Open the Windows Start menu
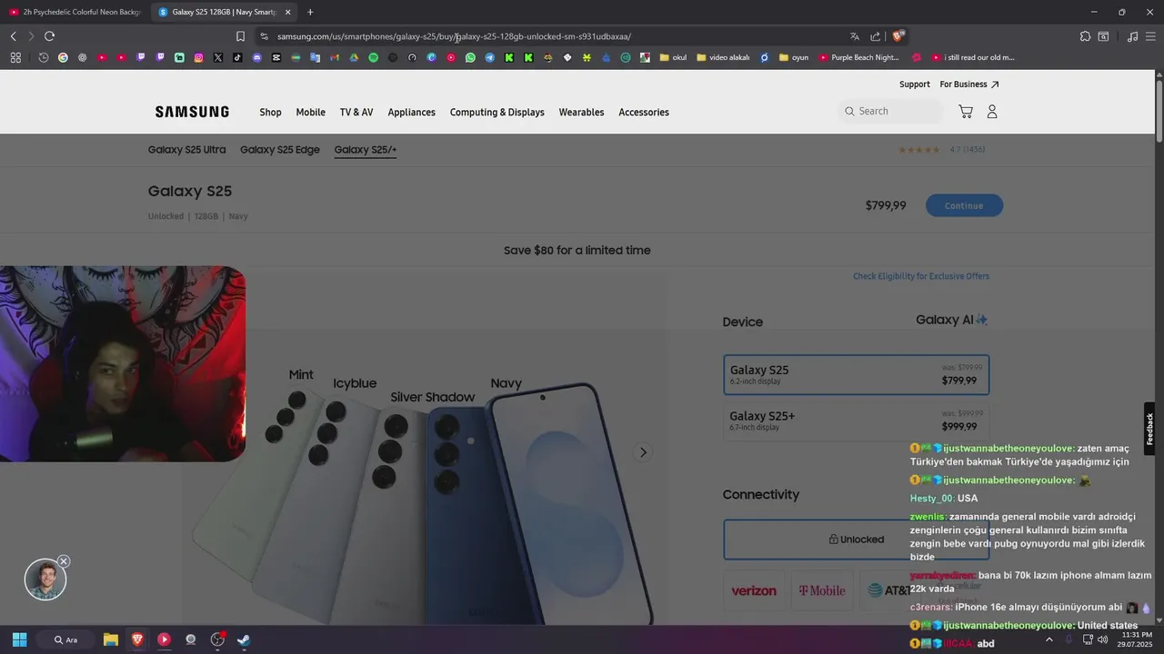This screenshot has width=1164, height=654. [x=19, y=639]
